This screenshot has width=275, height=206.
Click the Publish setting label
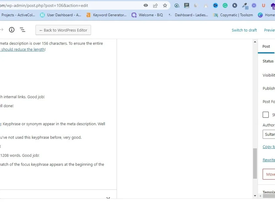point(269,88)
